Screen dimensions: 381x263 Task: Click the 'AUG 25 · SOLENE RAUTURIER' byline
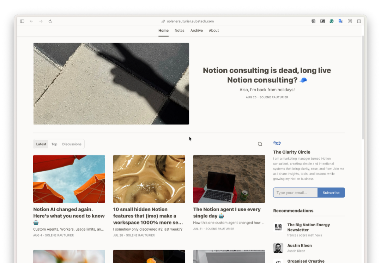[x=267, y=97]
